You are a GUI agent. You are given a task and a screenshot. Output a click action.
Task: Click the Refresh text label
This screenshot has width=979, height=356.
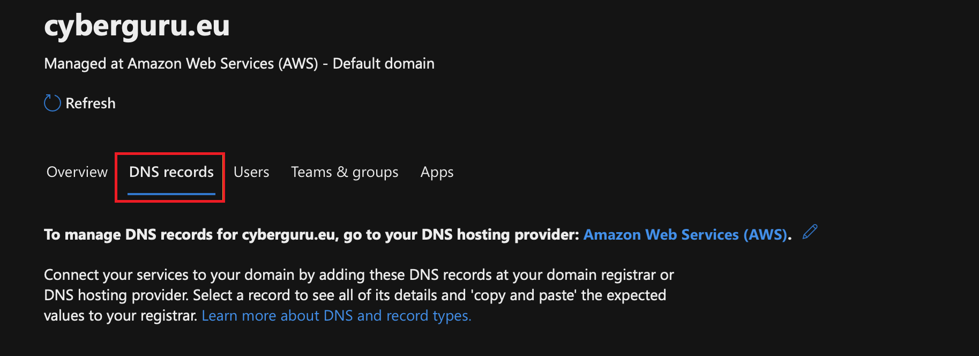point(91,103)
